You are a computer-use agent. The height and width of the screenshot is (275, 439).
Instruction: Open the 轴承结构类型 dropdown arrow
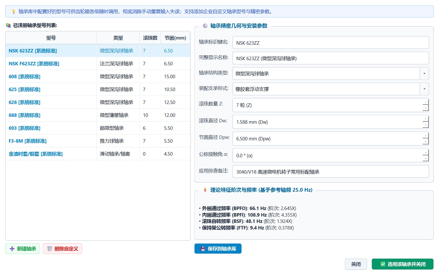[424, 74]
